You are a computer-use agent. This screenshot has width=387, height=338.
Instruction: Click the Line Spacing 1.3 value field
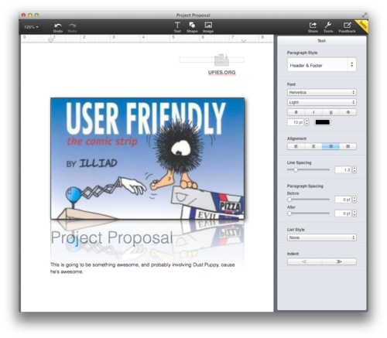pos(343,169)
